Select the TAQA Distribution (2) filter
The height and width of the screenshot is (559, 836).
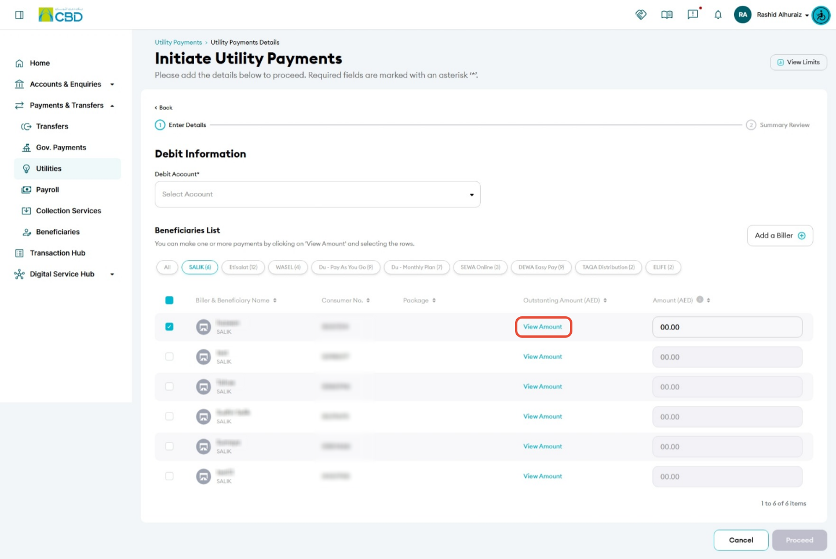(608, 267)
